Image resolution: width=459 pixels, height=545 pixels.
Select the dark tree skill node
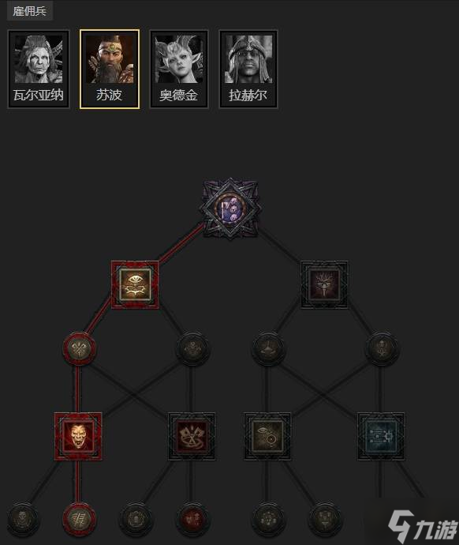point(324,284)
